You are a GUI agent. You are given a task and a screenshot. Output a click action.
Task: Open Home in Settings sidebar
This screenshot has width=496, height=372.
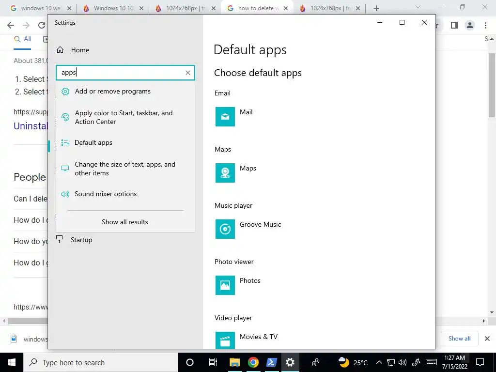click(x=73, y=50)
